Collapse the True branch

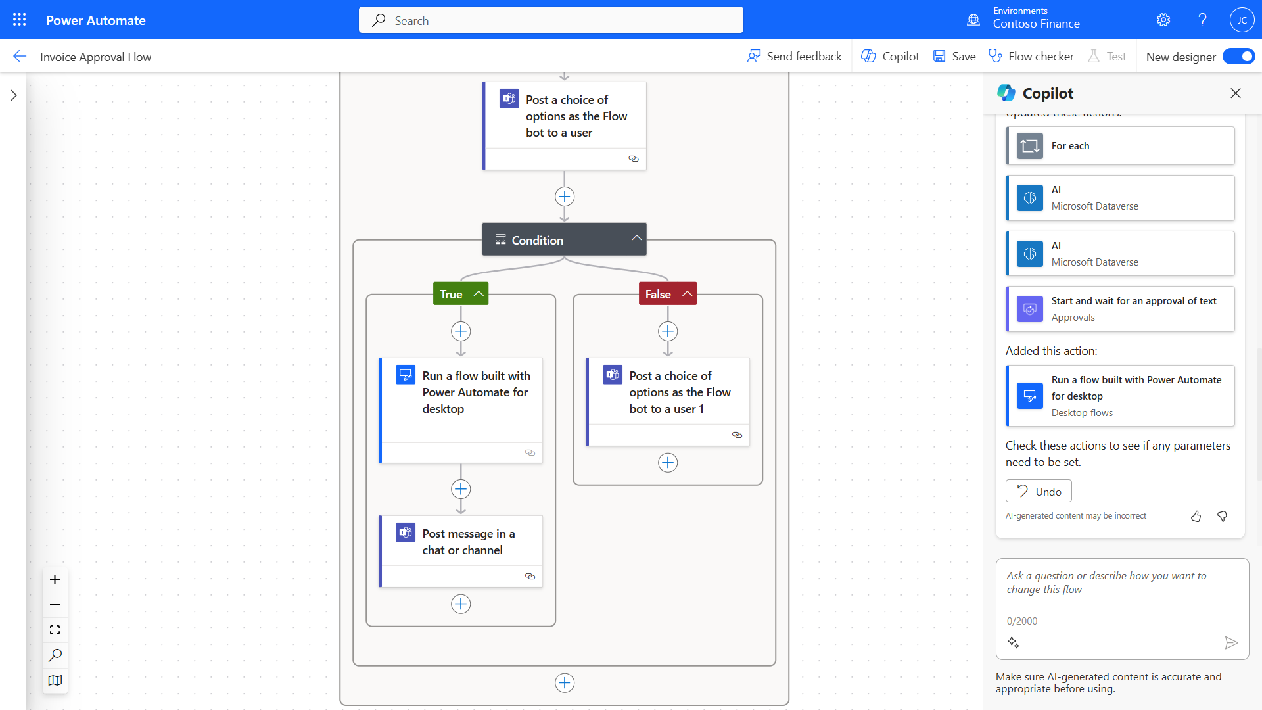[478, 293]
